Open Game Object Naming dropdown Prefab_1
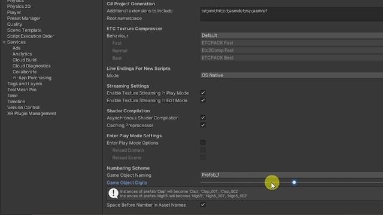The height and width of the screenshot is (215, 383). 291,175
